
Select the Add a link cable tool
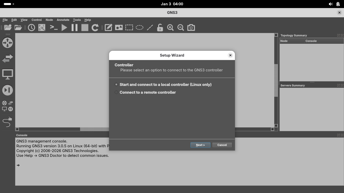click(x=7, y=122)
